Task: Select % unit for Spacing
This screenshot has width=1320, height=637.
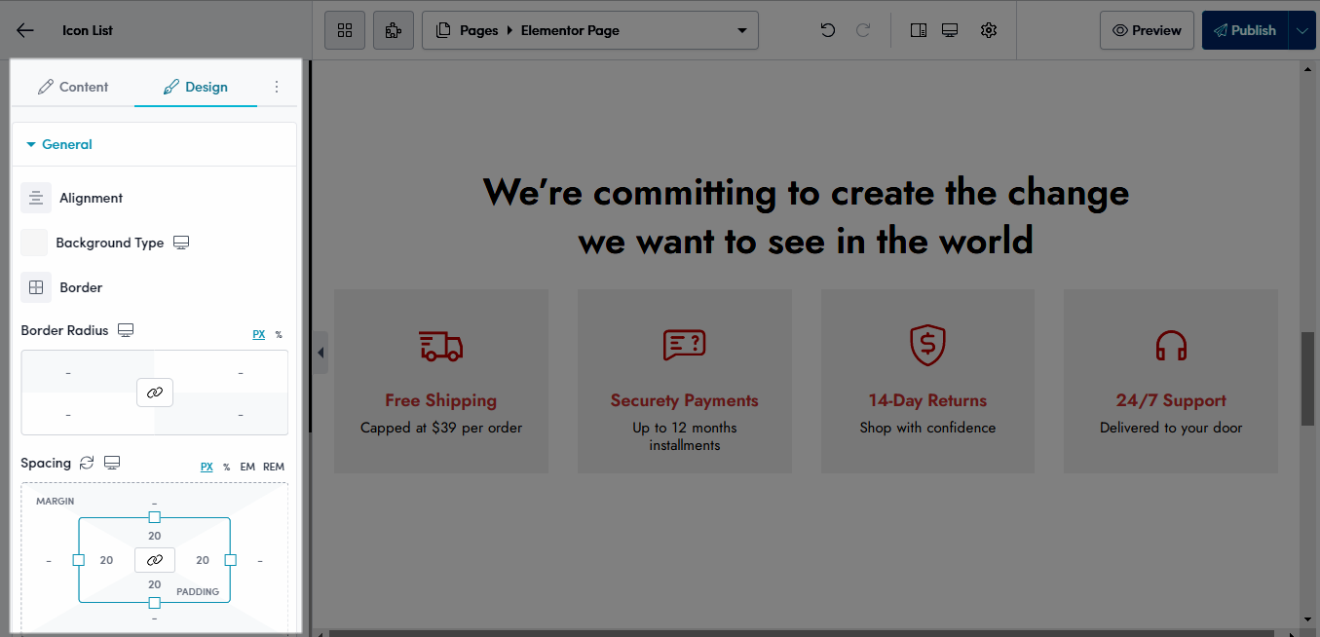Action: [227, 467]
